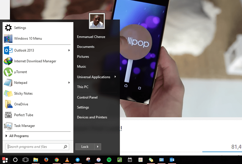Open This PC
This screenshot has width=242, height=164.
[83, 87]
